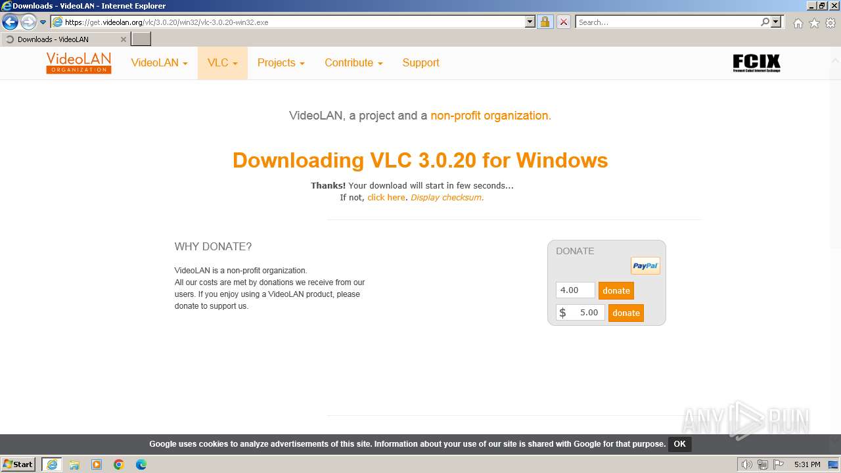Click the browser Forward arrow button
Screen dimensions: 841x473
click(28, 22)
